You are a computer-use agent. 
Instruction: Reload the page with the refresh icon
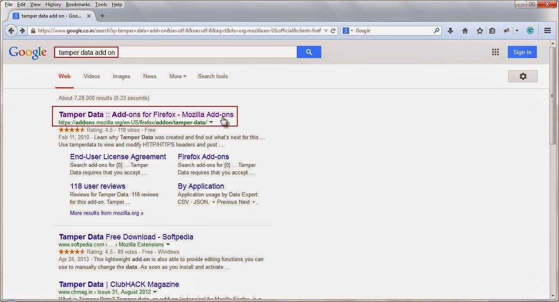click(x=333, y=31)
